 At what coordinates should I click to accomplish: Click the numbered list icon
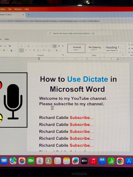point(29,46)
